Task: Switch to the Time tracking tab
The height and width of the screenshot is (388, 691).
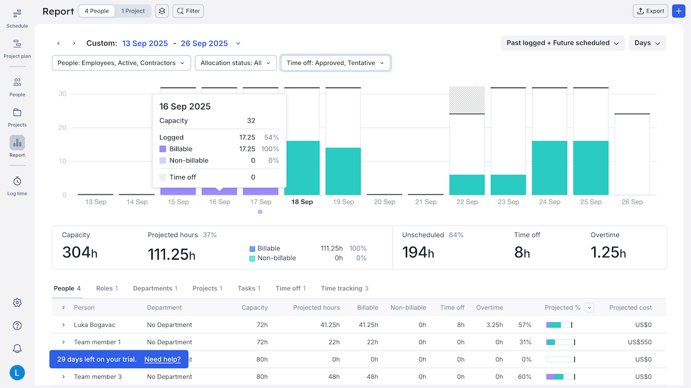Action: click(x=344, y=288)
